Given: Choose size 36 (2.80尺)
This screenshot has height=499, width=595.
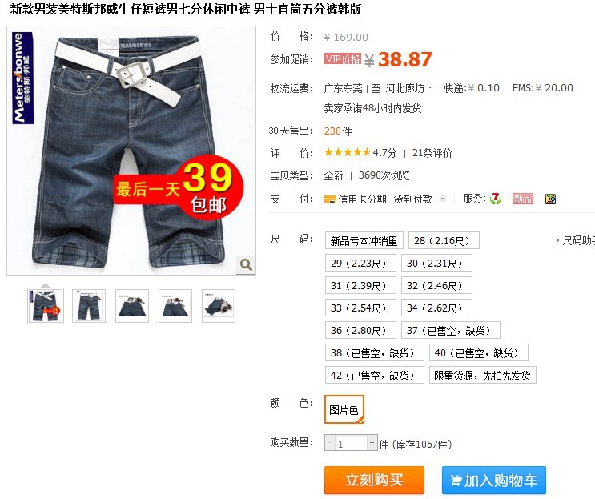Looking at the screenshot, I should tap(360, 330).
